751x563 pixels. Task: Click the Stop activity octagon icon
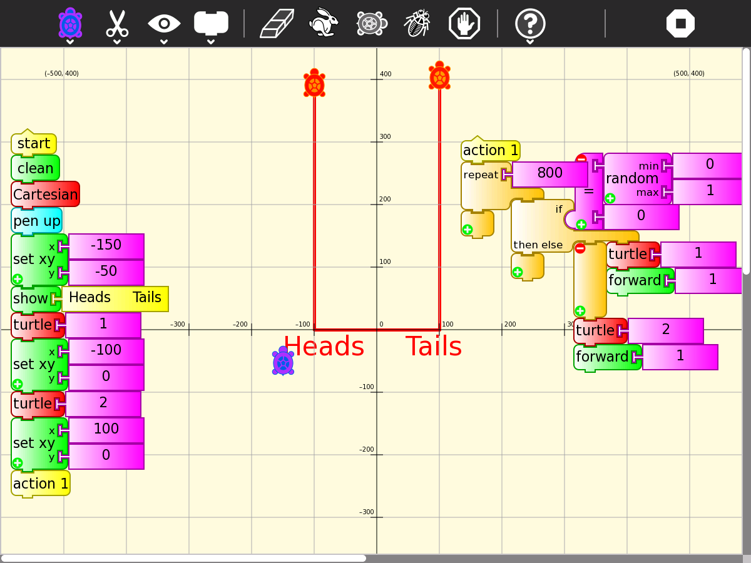[681, 23]
